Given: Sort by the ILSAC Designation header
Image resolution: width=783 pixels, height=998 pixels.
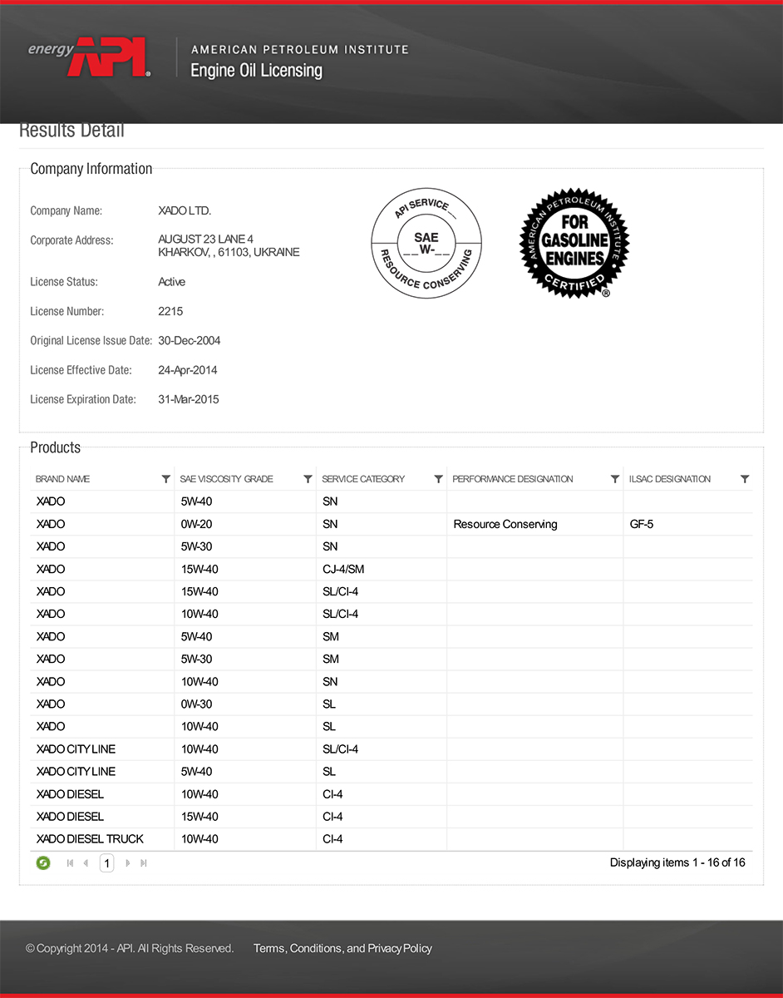Looking at the screenshot, I should click(x=670, y=479).
